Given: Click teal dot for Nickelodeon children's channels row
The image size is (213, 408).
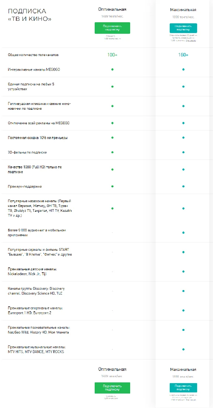Looking at the screenshot, I should (183, 272).
